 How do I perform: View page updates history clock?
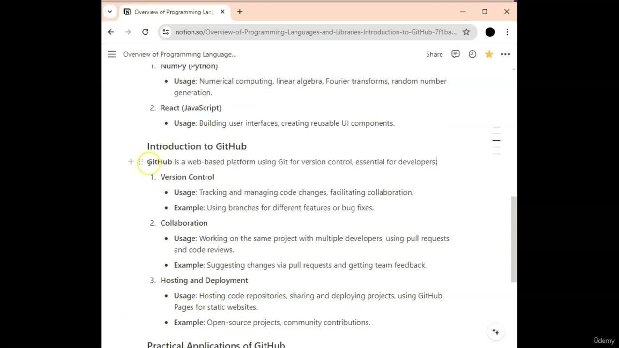pos(472,54)
